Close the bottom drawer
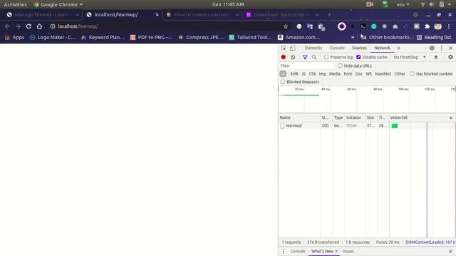Image resolution: width=456 pixels, height=256 pixels. click(x=450, y=251)
